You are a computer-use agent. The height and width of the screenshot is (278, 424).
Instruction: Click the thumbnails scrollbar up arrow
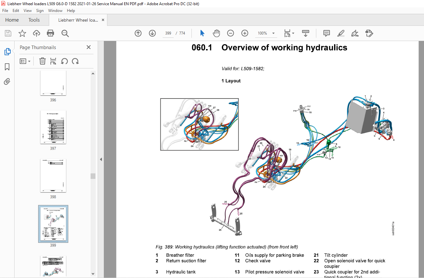[x=93, y=74]
